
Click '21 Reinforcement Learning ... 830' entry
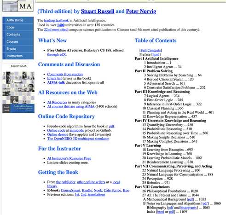(168, 162)
